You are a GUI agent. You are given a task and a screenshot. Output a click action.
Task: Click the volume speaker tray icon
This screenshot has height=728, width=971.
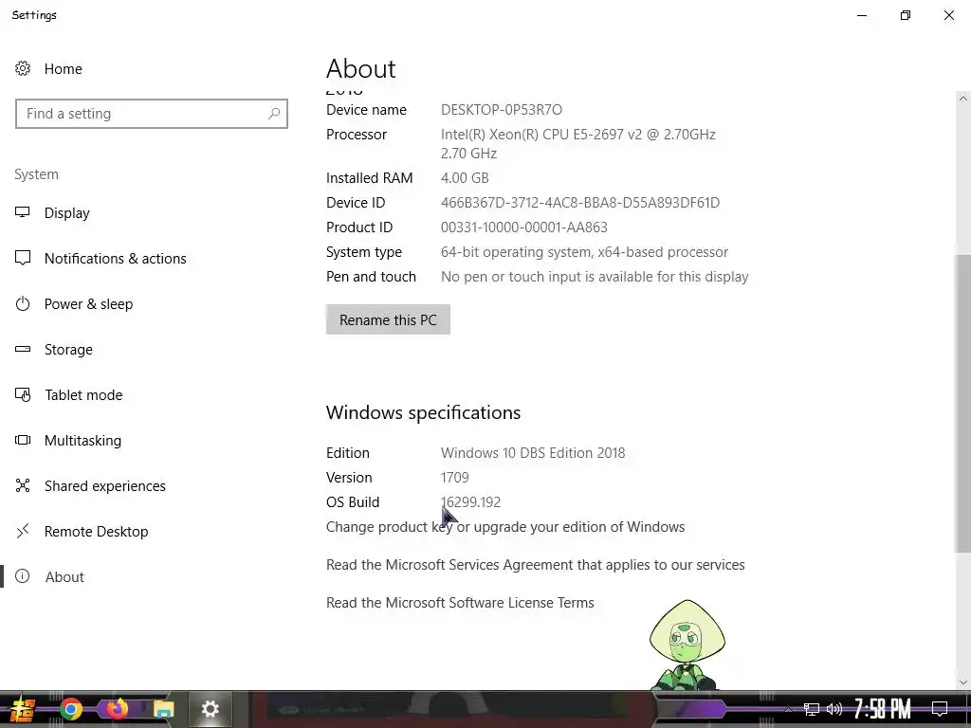834,709
